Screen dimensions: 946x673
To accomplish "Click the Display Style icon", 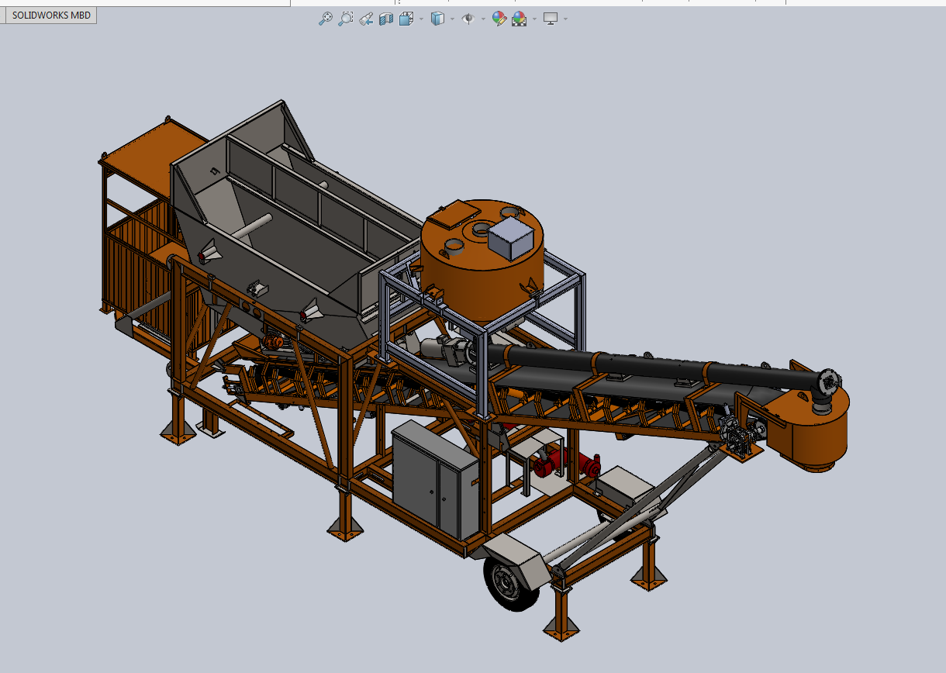I will pos(438,19).
